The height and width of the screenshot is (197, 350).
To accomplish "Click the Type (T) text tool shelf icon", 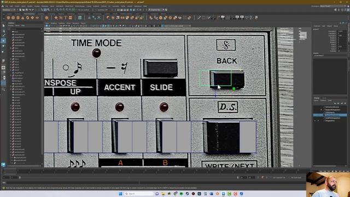I will click(x=66, y=18).
